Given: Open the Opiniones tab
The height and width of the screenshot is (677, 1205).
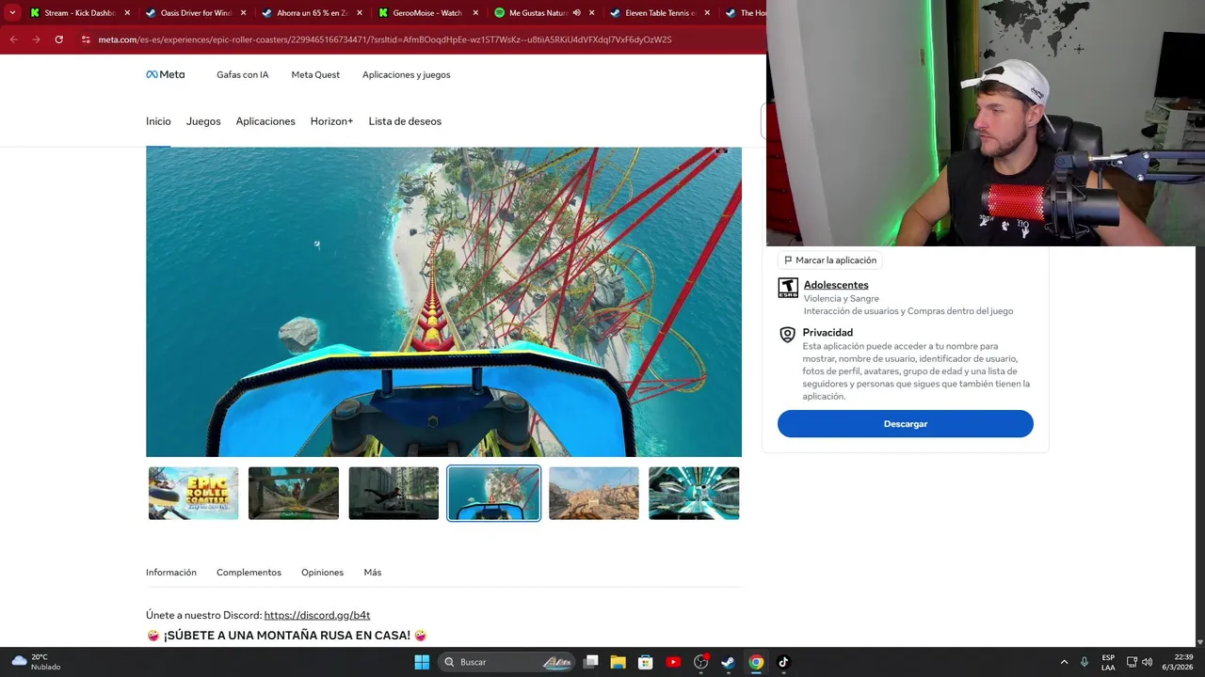Looking at the screenshot, I should coord(322,572).
